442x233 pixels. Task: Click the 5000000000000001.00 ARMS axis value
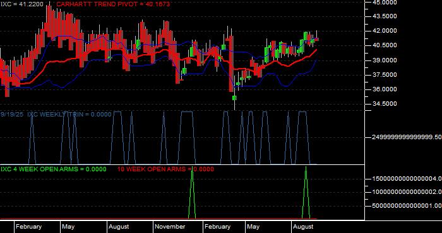[407, 206]
